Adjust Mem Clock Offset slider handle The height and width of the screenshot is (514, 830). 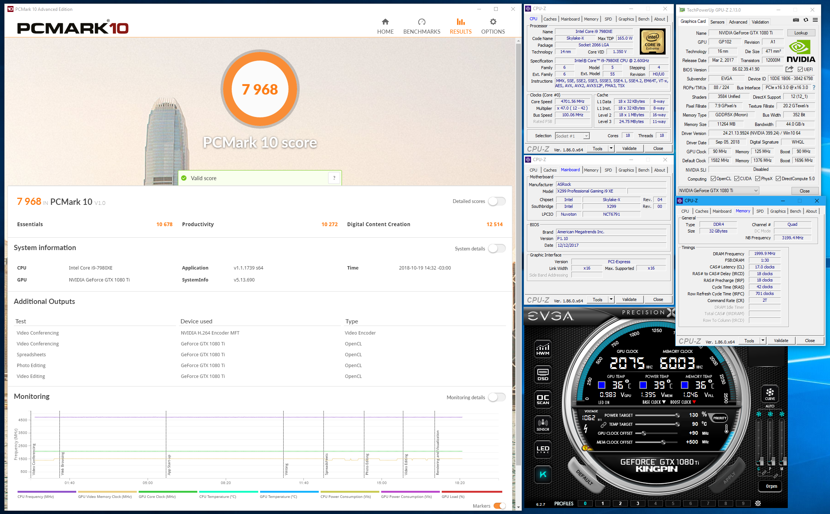click(x=663, y=442)
